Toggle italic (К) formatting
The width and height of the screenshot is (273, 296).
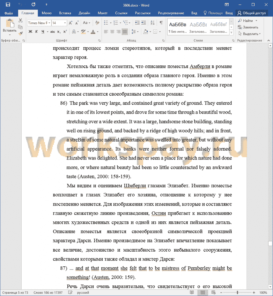(36, 32)
